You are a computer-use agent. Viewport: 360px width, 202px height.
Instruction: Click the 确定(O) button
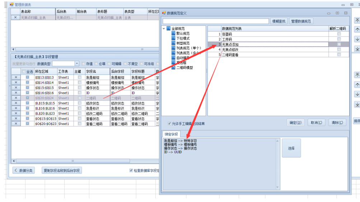coord(295,122)
